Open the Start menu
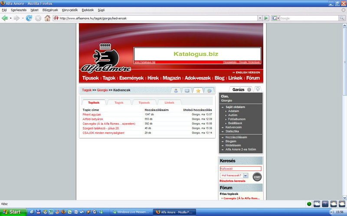Image resolution: width=347 pixels, height=216 pixels. click(x=13, y=212)
